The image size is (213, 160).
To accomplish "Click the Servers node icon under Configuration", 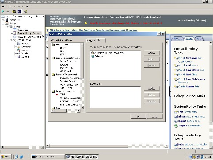I will coord(19,43).
